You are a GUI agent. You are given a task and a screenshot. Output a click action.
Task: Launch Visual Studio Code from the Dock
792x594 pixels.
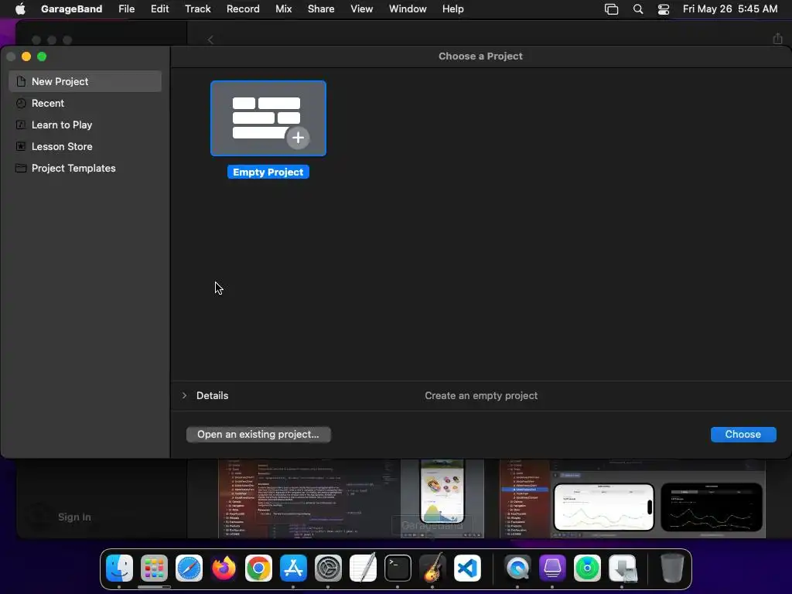coord(467,568)
